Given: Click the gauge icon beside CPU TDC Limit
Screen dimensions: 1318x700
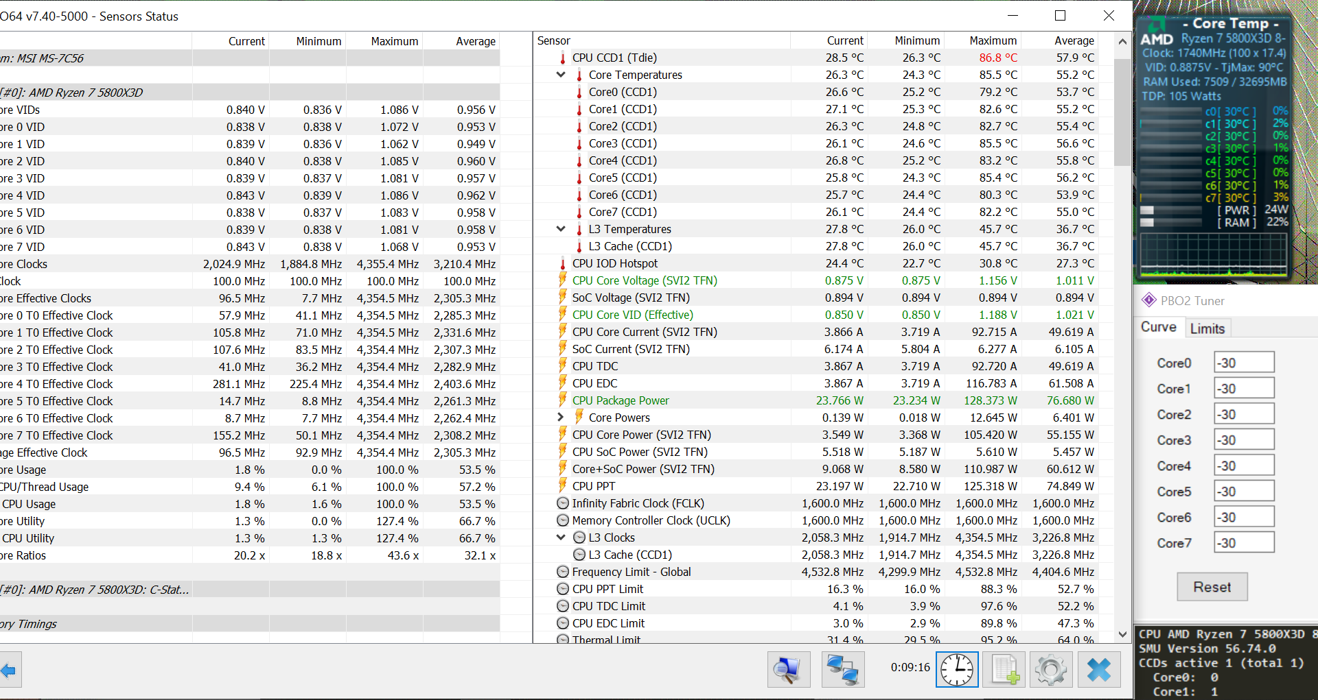Looking at the screenshot, I should (x=563, y=606).
